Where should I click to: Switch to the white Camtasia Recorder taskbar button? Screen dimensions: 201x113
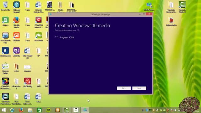[76, 110]
